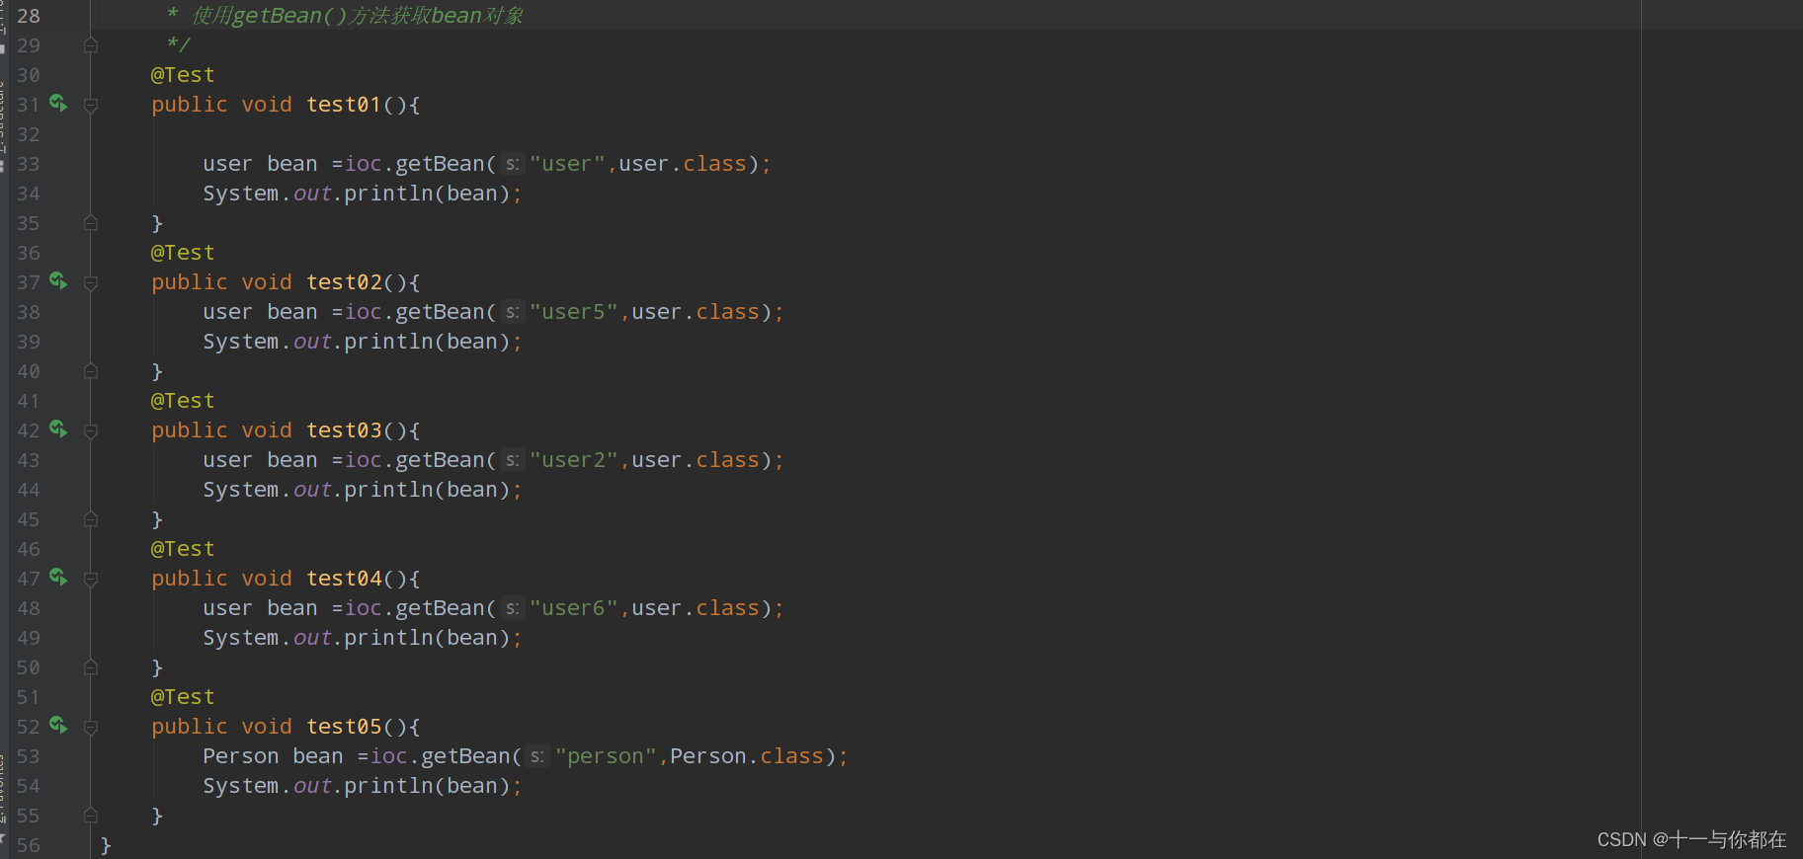Click the "user6" string literal
Viewport: 1803px width, 859px height.
pyautogui.click(x=574, y=608)
